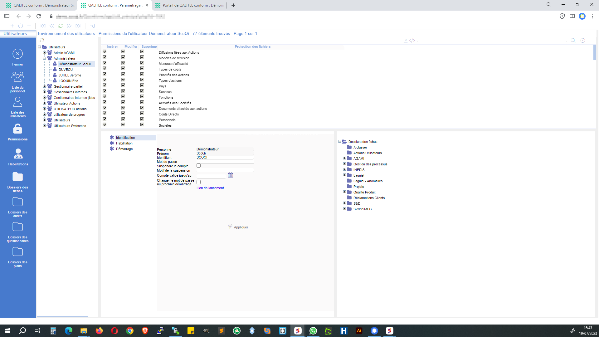Viewport: 599px width, 337px height.
Task: Go to next page toolbar icon
Action: (x=69, y=26)
